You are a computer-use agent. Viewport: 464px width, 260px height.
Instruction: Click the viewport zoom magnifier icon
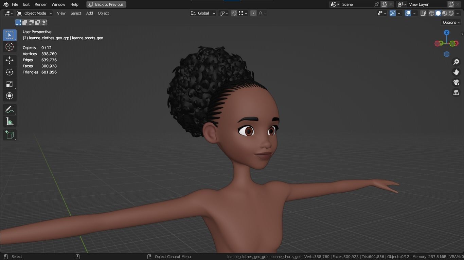pyautogui.click(x=456, y=62)
